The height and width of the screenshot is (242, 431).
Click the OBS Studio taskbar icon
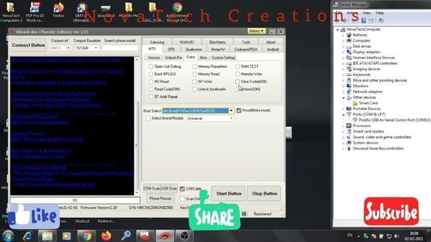click(184, 236)
